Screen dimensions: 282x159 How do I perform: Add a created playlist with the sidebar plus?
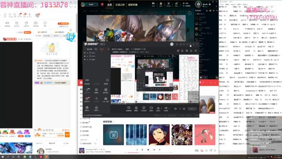(x=97, y=140)
